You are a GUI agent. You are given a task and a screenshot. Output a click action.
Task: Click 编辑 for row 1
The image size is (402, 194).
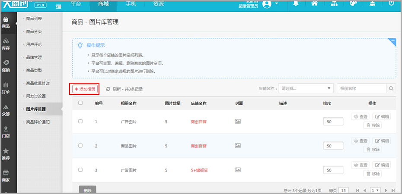tap(382, 116)
